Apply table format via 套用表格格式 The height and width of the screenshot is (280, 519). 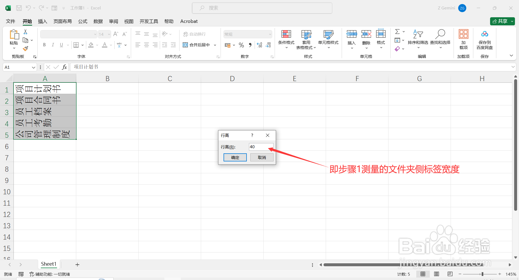pyautogui.click(x=306, y=39)
